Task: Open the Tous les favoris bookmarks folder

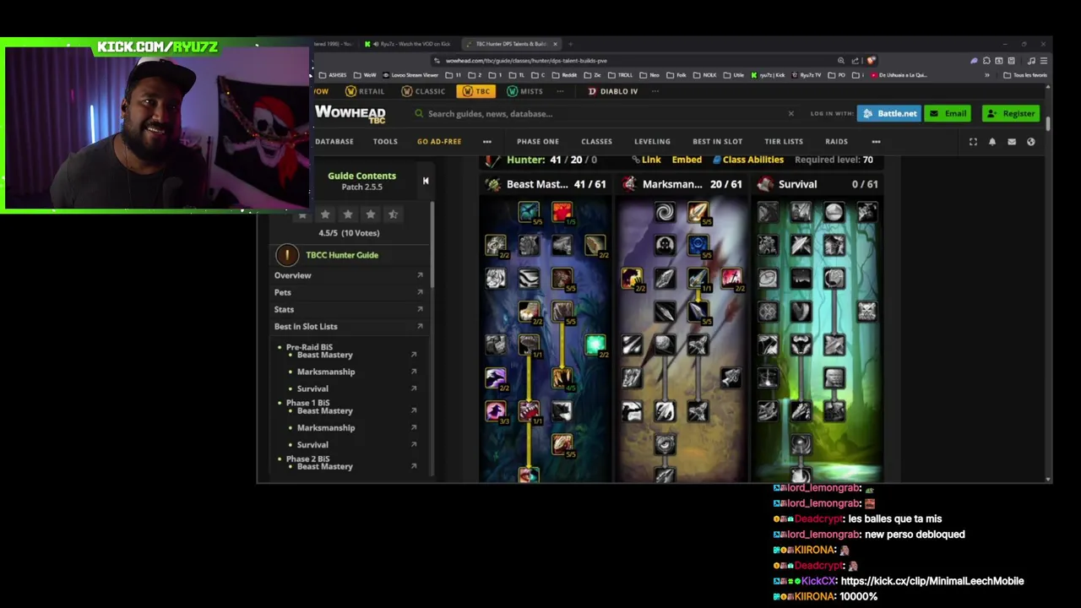Action: 1026,75
